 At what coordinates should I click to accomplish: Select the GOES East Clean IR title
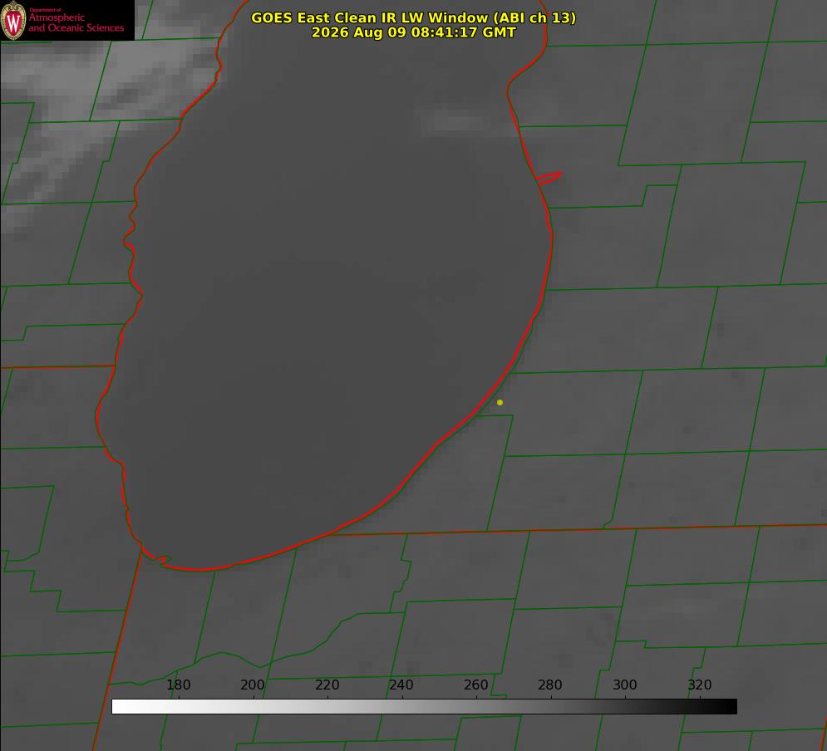coord(414,17)
